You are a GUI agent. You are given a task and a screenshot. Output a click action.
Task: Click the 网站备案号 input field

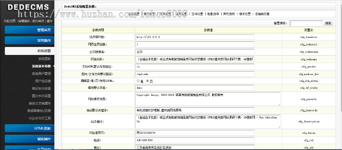(195, 133)
